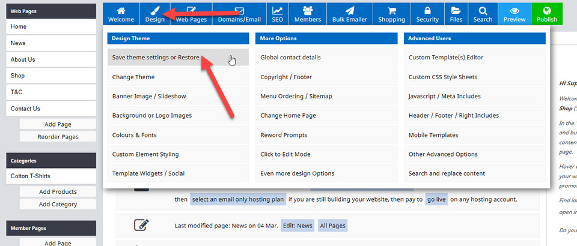
Task: Click the Shopping cart icon
Action: [391, 11]
